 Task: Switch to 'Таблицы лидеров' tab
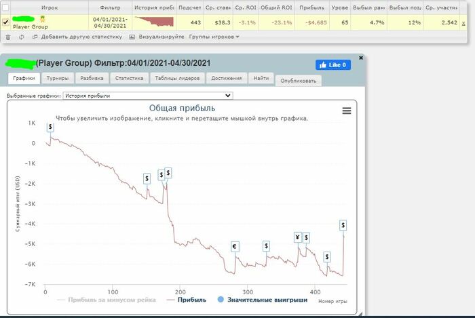(x=177, y=78)
